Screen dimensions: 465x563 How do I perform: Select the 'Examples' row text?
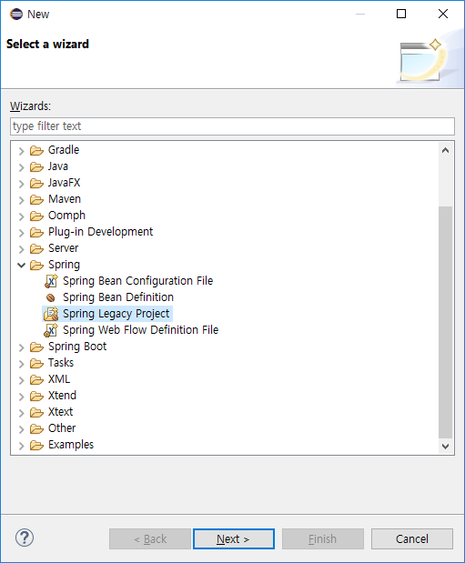tap(71, 445)
